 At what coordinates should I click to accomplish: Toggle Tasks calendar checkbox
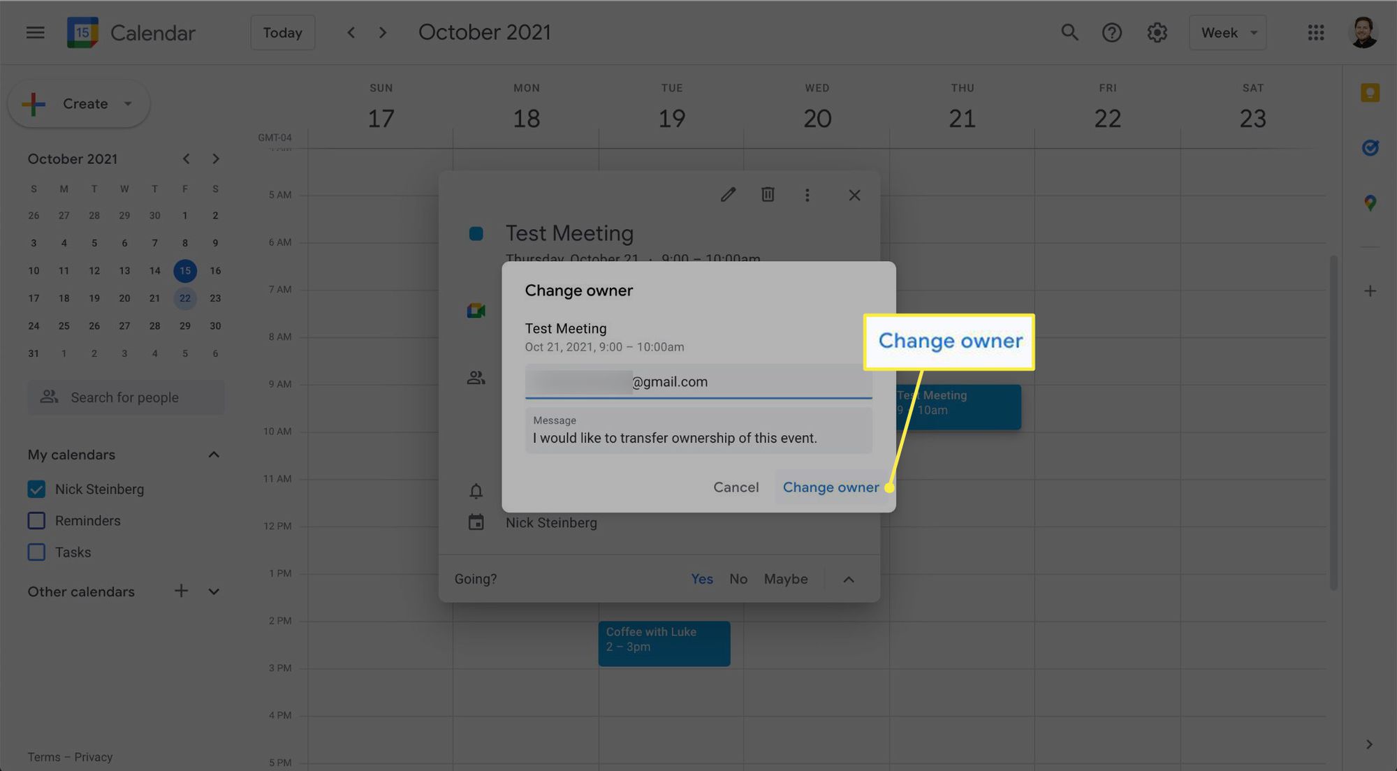(x=36, y=551)
